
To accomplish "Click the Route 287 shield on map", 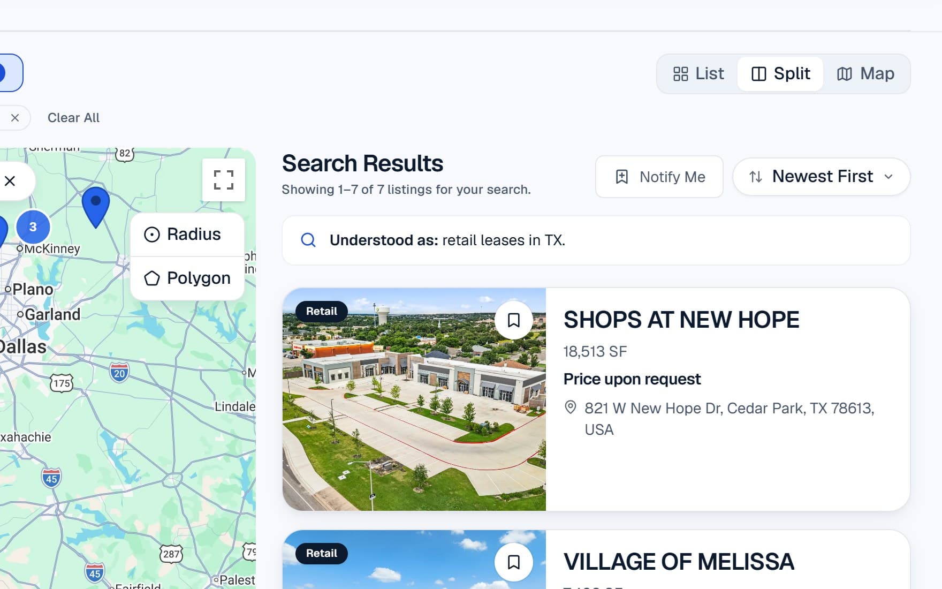I will tap(171, 554).
